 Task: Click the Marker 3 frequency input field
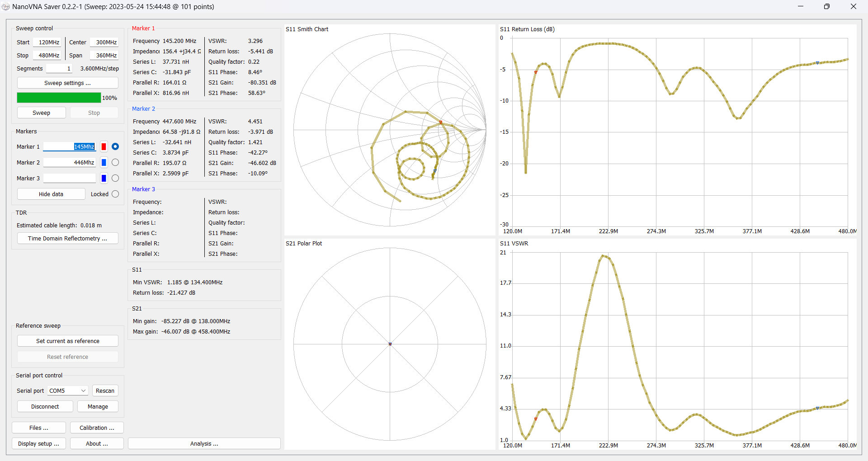pos(69,178)
